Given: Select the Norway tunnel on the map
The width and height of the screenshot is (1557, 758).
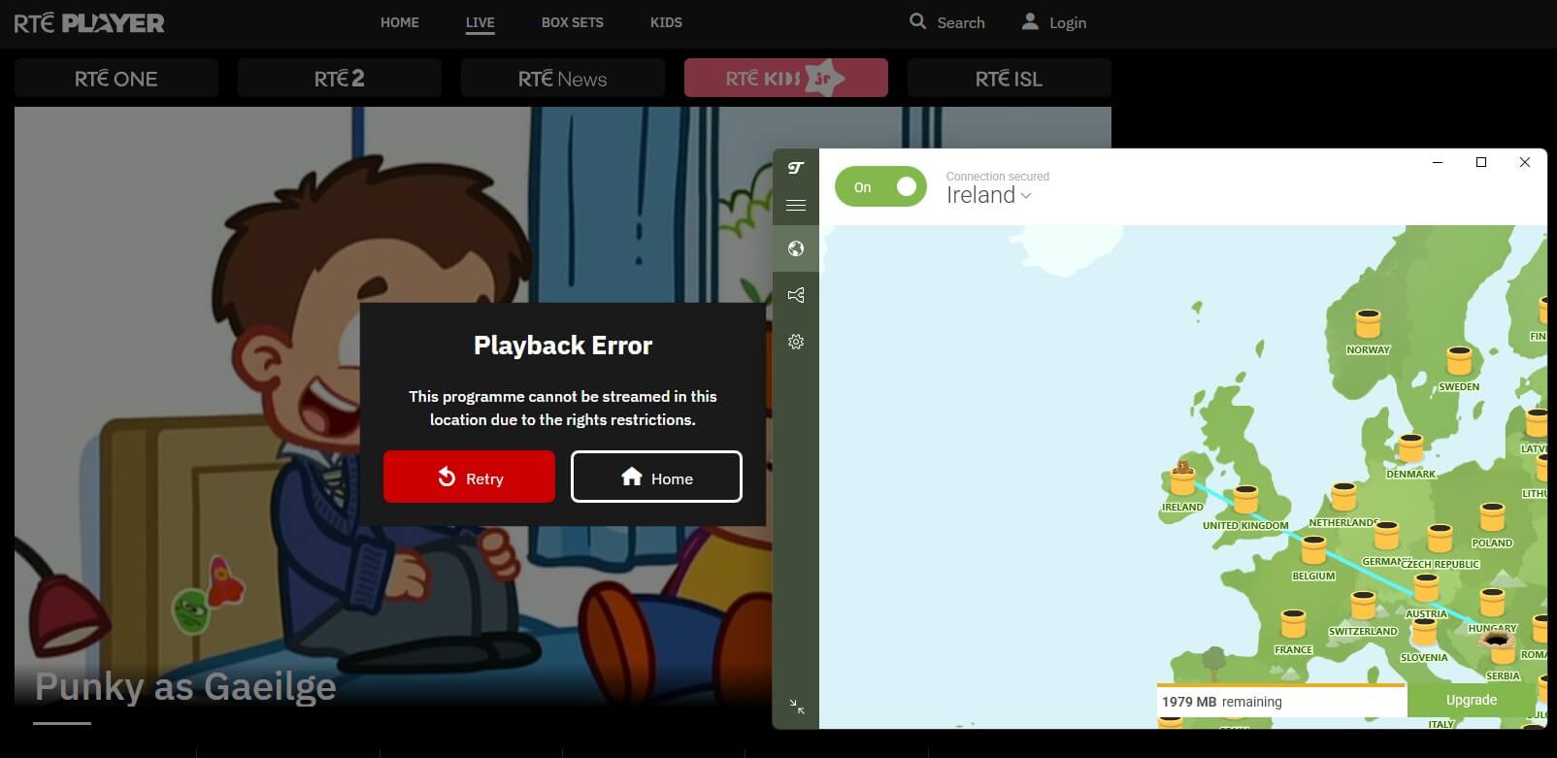Looking at the screenshot, I should click(1368, 323).
